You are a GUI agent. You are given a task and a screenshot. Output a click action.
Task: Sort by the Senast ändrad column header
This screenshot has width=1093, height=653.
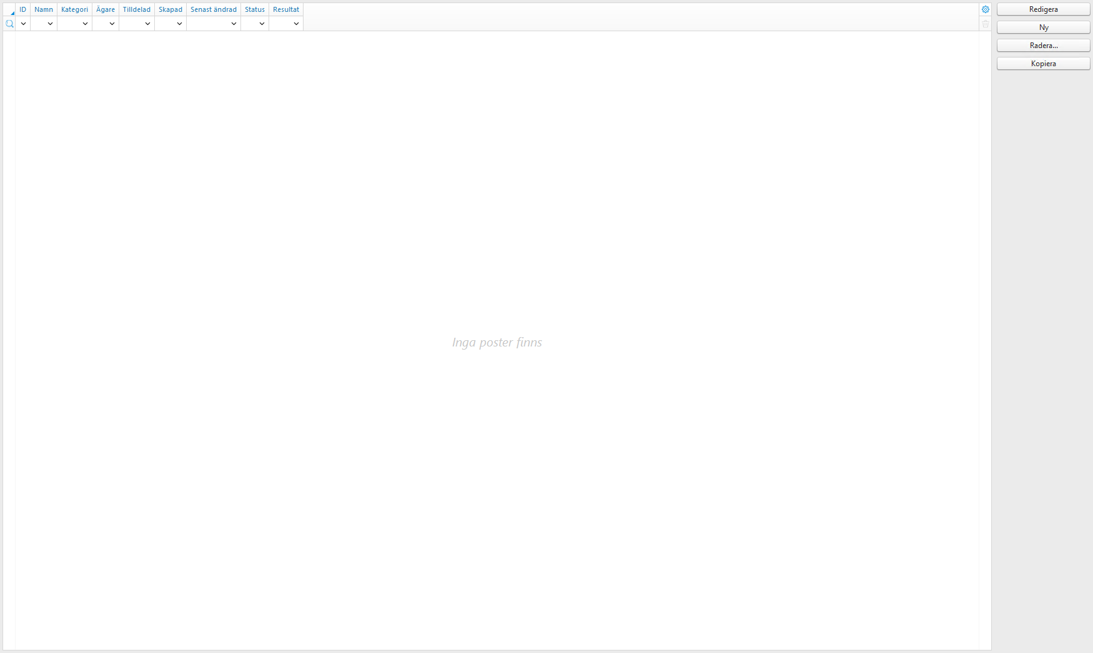(213, 9)
